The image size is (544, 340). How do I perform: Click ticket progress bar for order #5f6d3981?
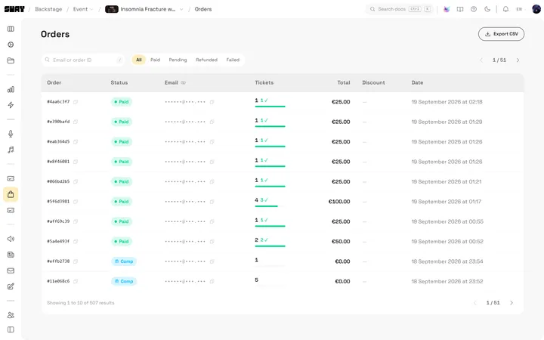pos(270,206)
